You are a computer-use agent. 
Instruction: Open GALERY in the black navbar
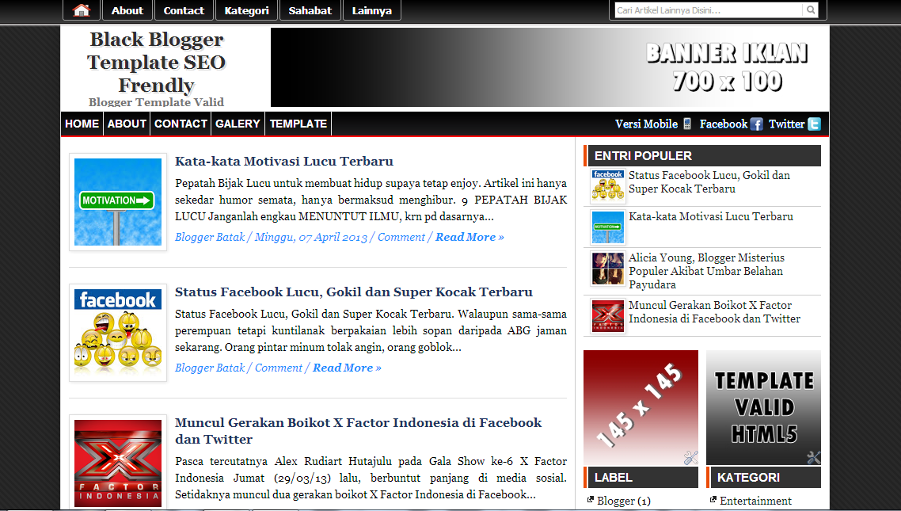coord(238,124)
